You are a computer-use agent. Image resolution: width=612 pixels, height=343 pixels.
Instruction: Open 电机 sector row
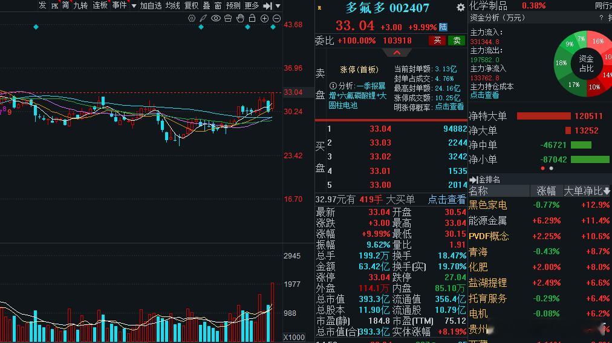coord(540,314)
